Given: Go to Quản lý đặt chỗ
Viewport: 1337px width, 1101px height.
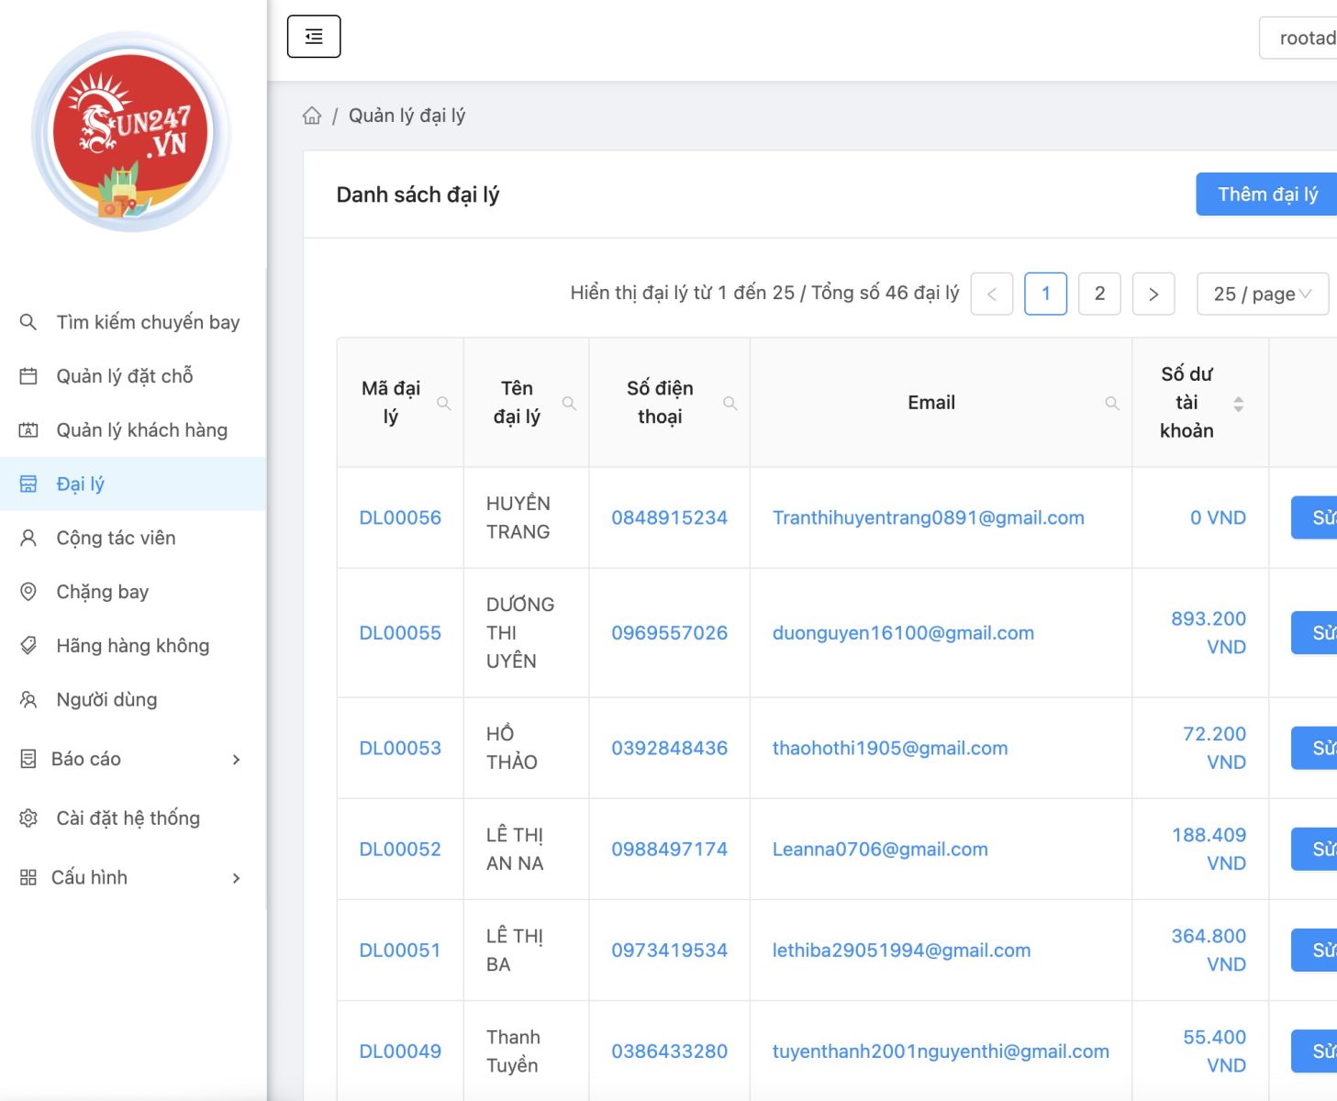Looking at the screenshot, I should point(125,376).
